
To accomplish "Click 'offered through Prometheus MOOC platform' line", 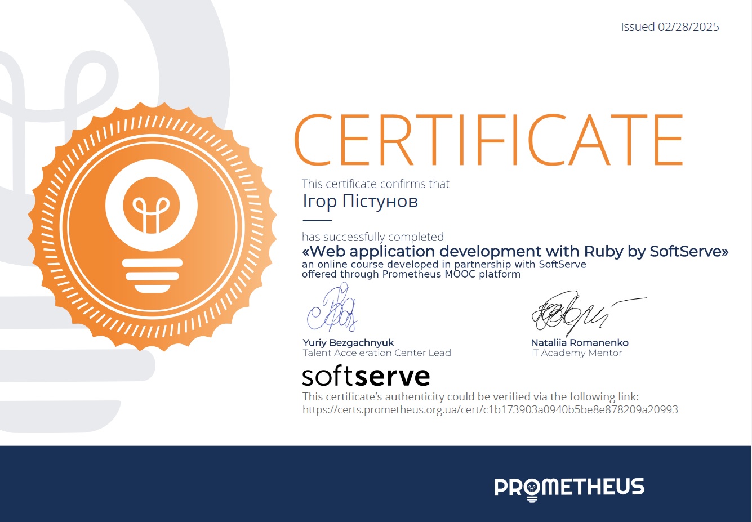I will click(x=411, y=275).
